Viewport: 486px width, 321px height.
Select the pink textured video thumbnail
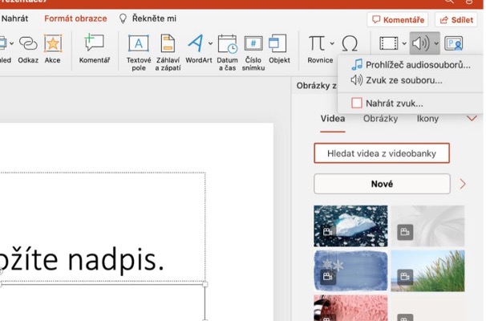coord(350,308)
